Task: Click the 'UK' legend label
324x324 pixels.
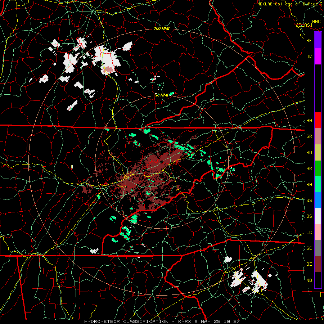Action: click(x=309, y=57)
